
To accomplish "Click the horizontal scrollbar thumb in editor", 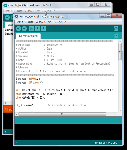I will click(x=62, y=114).
